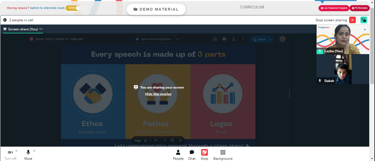Click Layba's video tile
Screen dimensions: 375x161
(343, 39)
